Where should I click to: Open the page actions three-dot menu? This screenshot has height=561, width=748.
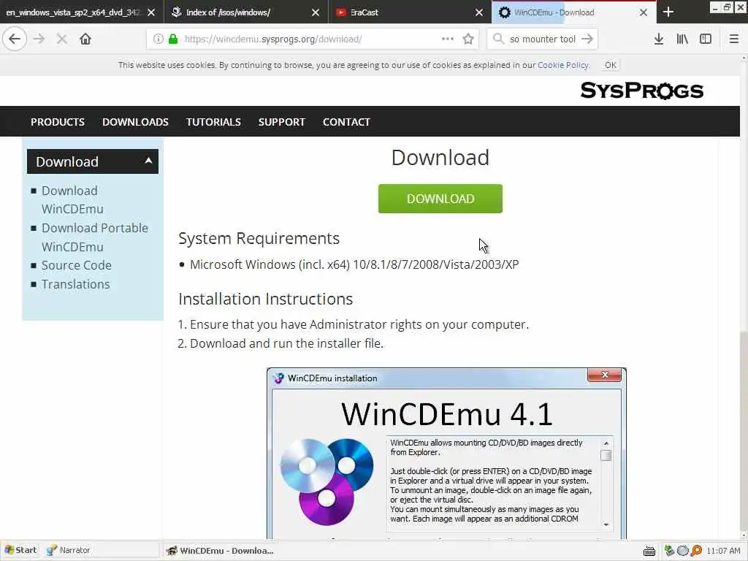click(448, 39)
